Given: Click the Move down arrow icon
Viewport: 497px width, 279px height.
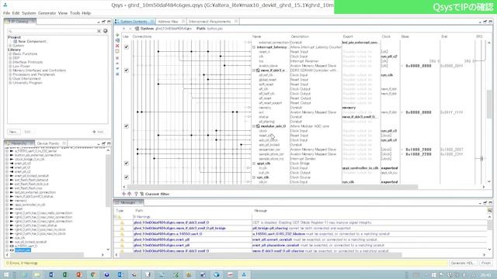Looking at the screenshot, I should coord(117,68).
